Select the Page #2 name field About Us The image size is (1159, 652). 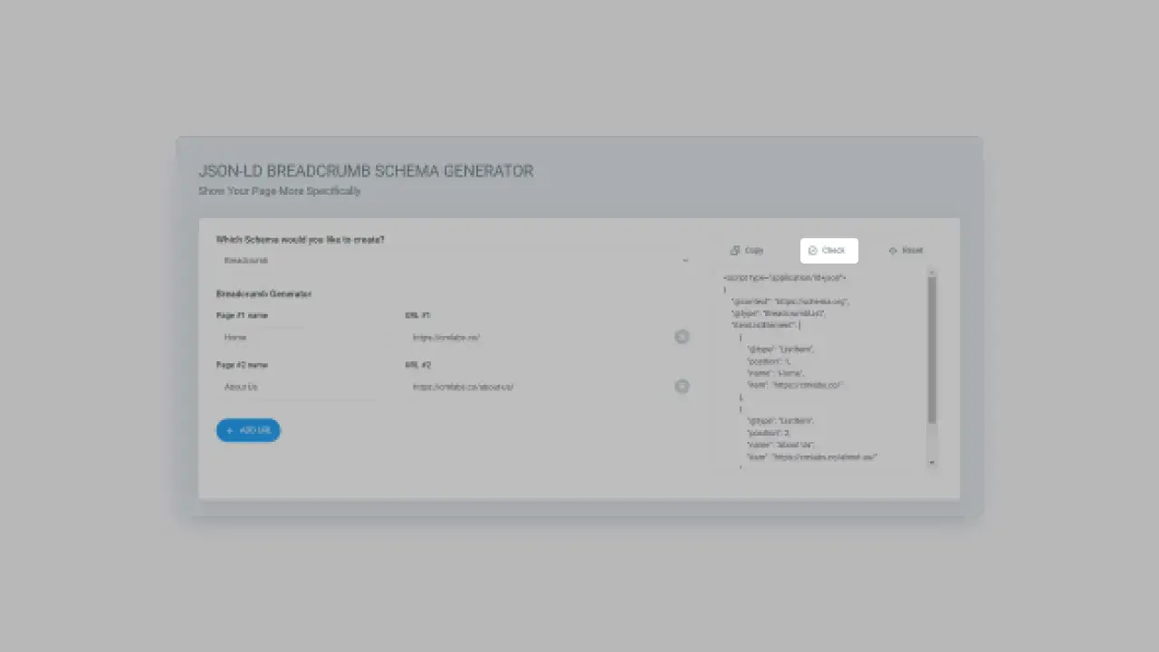tap(297, 387)
